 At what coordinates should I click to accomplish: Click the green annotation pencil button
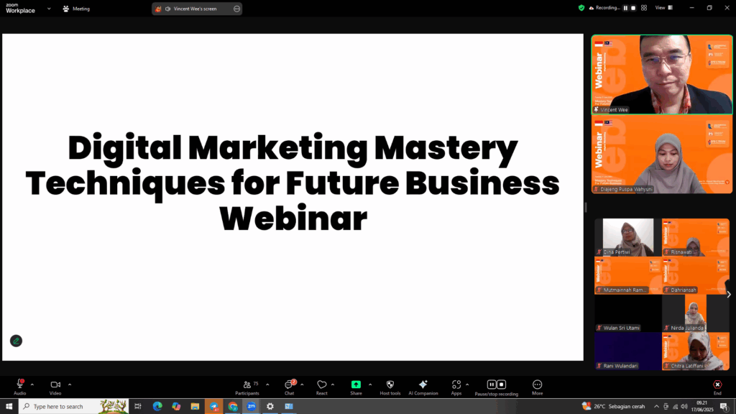[x=16, y=341]
